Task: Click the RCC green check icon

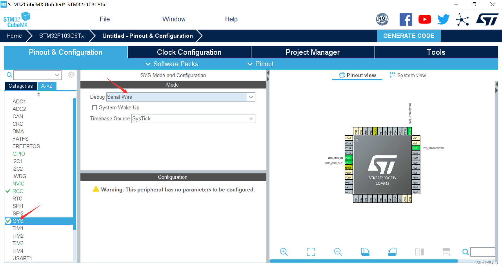Action: 8,191
